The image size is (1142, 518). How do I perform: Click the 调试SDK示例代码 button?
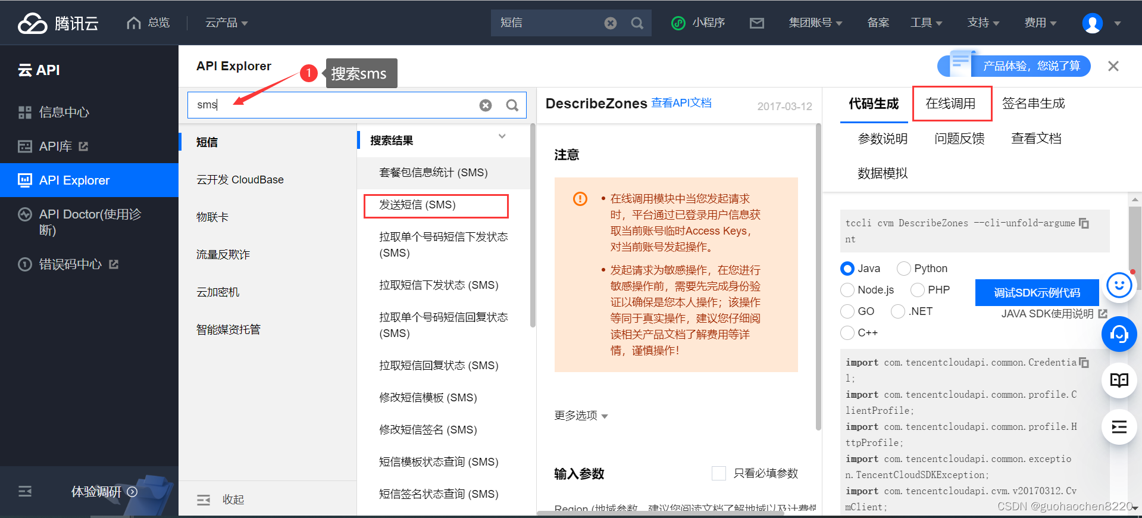[1037, 292]
